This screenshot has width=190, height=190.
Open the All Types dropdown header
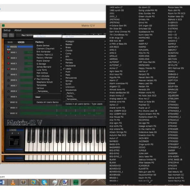point(84,36)
